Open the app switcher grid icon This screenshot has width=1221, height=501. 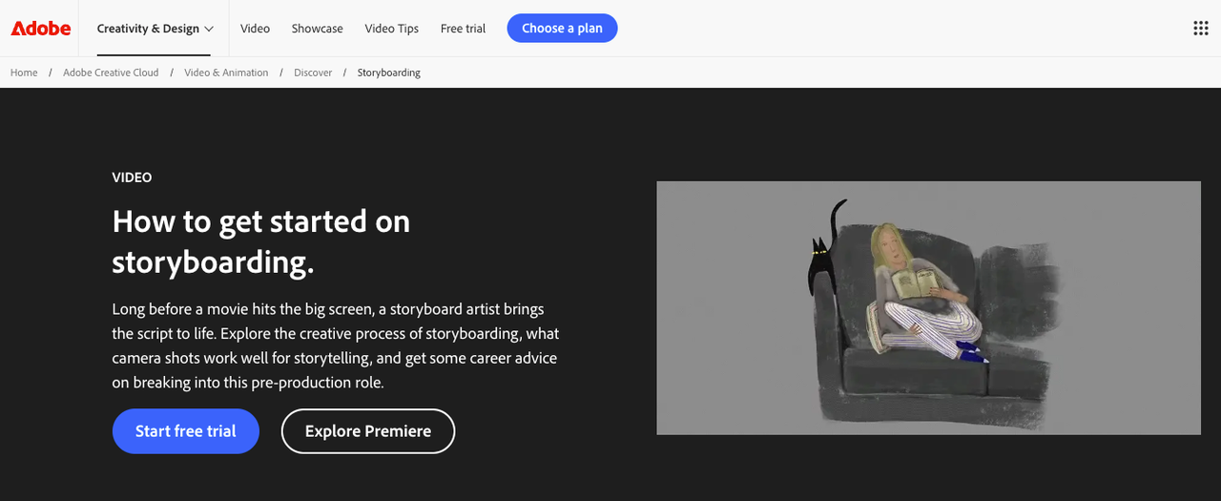coord(1201,29)
